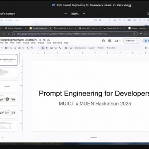Select the Thank you slide thumbnail

click(8, 87)
